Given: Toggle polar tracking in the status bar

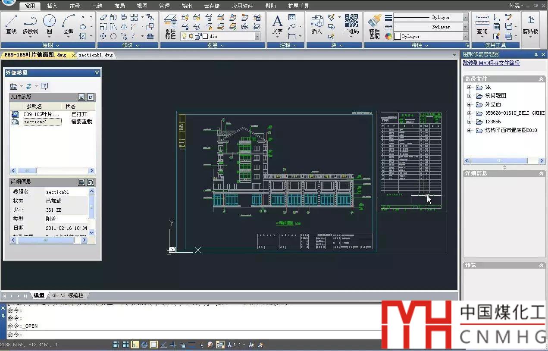Looking at the screenshot, I should [144, 345].
